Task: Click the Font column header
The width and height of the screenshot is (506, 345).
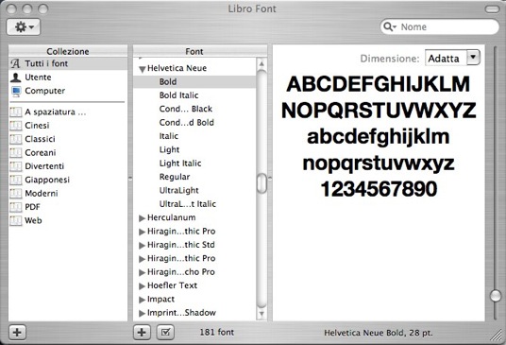Action: (x=200, y=51)
